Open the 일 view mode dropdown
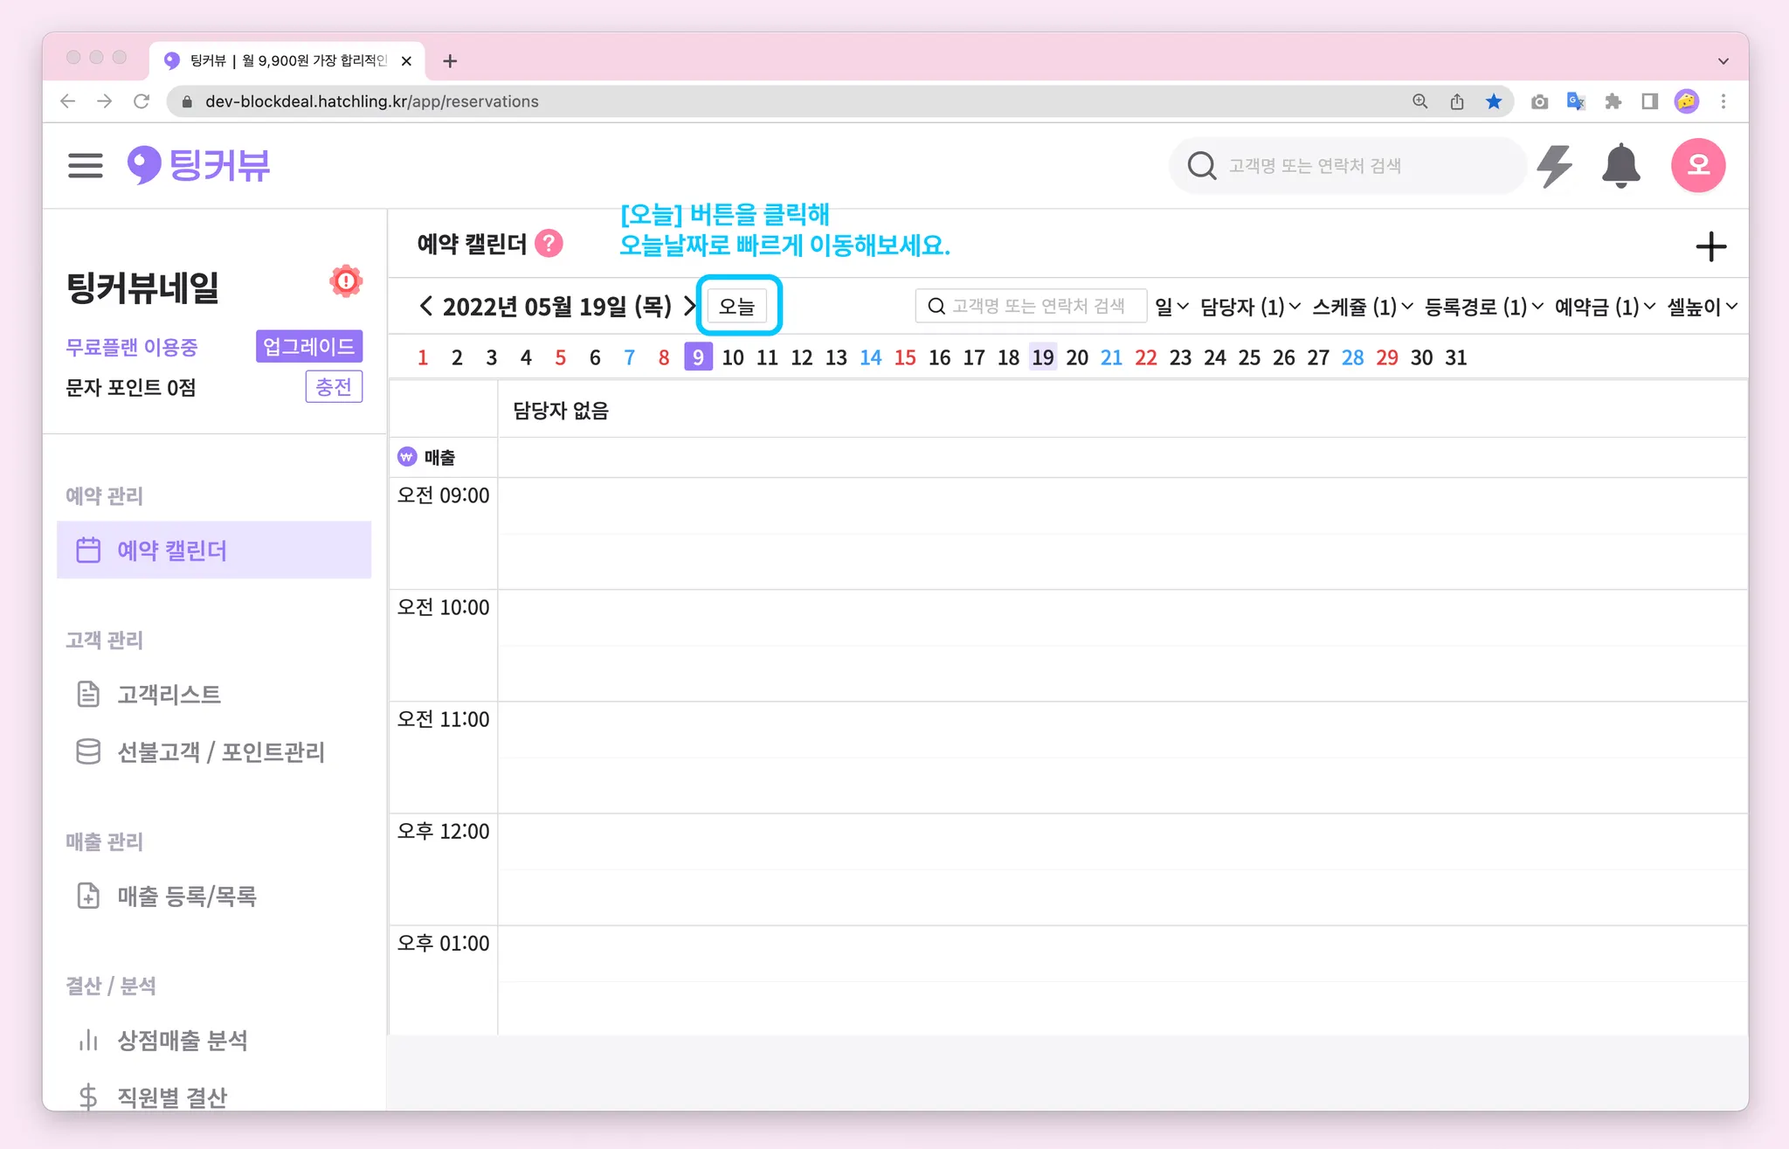1789x1149 pixels. coord(1171,307)
